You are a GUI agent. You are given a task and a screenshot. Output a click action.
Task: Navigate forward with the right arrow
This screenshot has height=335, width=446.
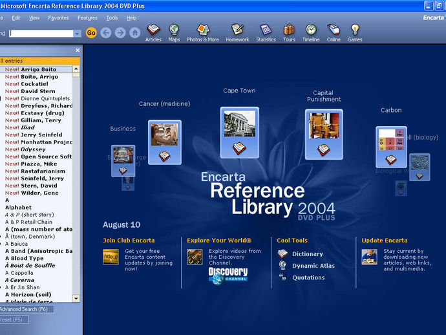120,33
